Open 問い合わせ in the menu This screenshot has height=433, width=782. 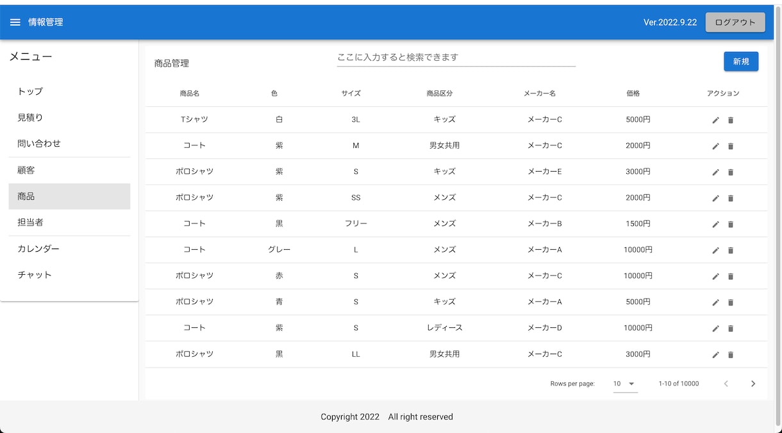point(69,143)
